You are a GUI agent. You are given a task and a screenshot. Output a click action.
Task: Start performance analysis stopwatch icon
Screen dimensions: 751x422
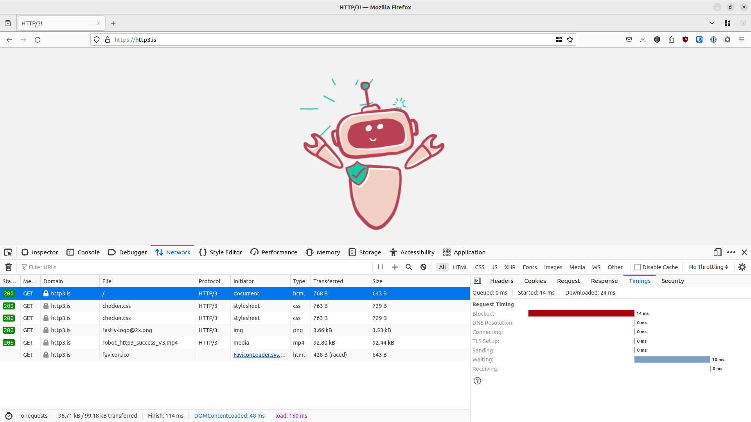point(9,416)
